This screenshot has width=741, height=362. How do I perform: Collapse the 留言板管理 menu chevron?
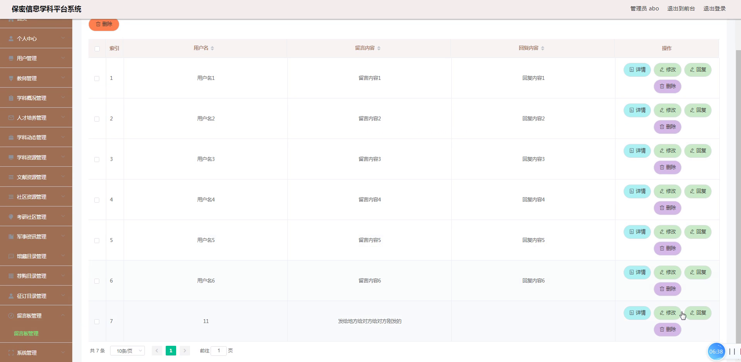tap(63, 315)
